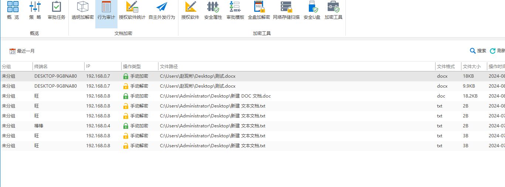Sort by the 终端名 column header
Image resolution: width=505 pixels, height=187 pixels.
click(x=41, y=67)
